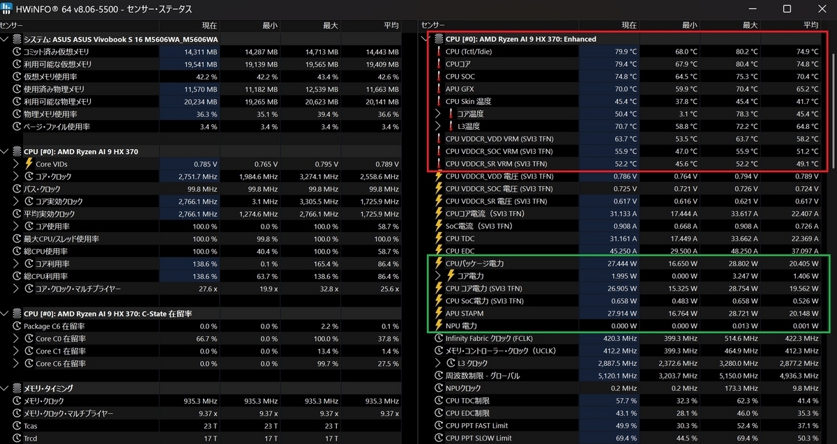Click the lightning icon for APU STAPM

439,314
